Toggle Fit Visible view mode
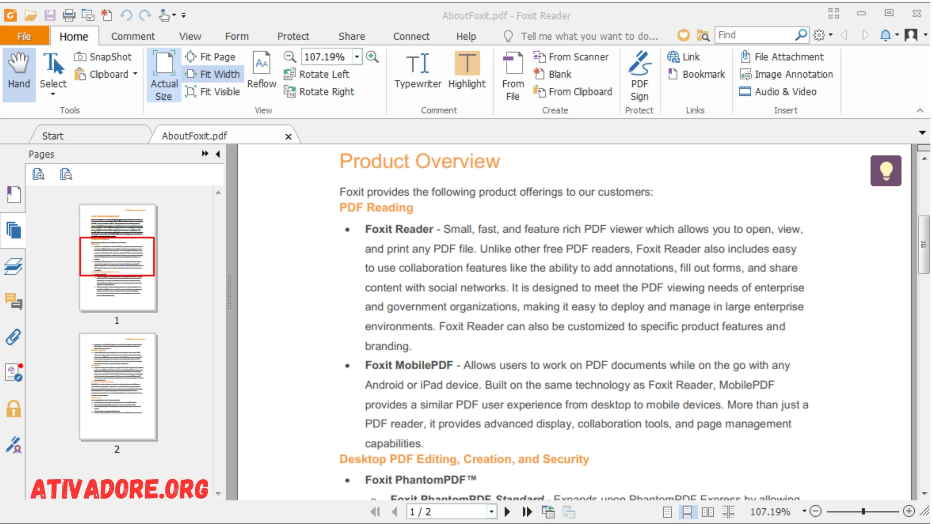Screen dimensions: 933x524 (212, 92)
